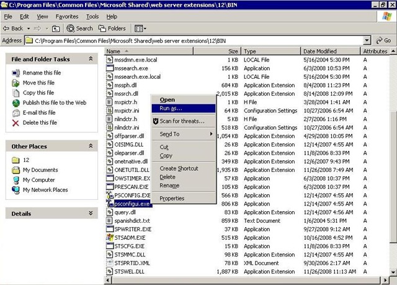Click the Delete this file red X icon

point(16,123)
